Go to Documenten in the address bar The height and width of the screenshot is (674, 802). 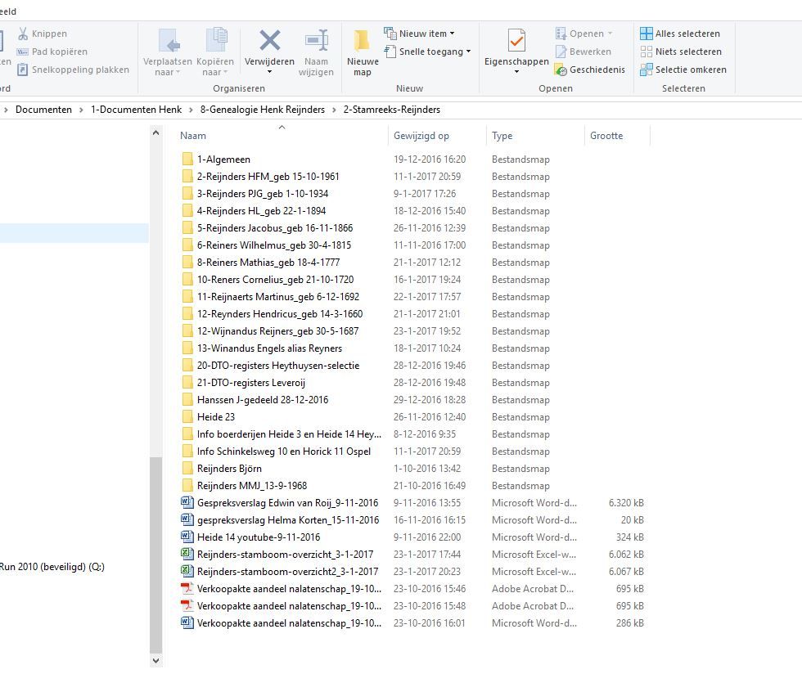click(43, 110)
